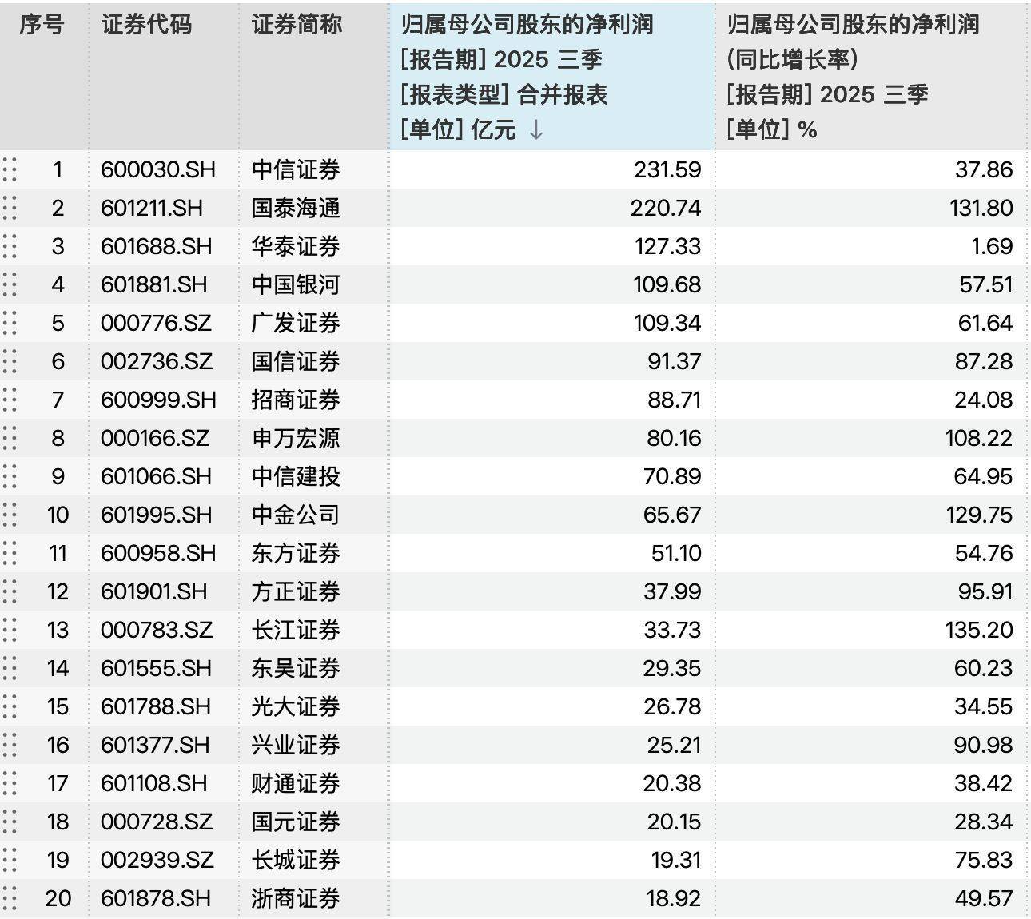Click the drag grip next to 方正证券 row
Image resolution: width=1031 pixels, height=919 pixels.
[x=10, y=591]
